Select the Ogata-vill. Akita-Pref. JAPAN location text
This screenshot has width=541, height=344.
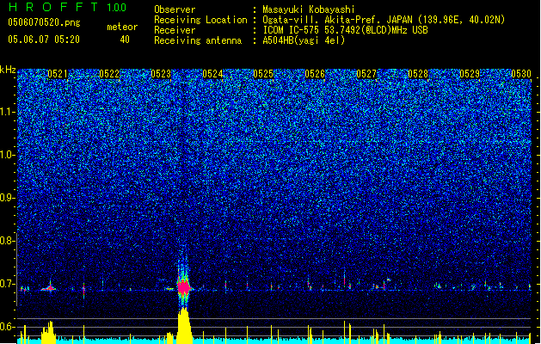pyautogui.click(x=384, y=20)
